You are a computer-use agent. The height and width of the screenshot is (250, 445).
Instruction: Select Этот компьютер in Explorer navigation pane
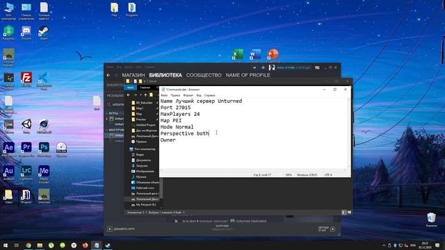click(x=142, y=149)
